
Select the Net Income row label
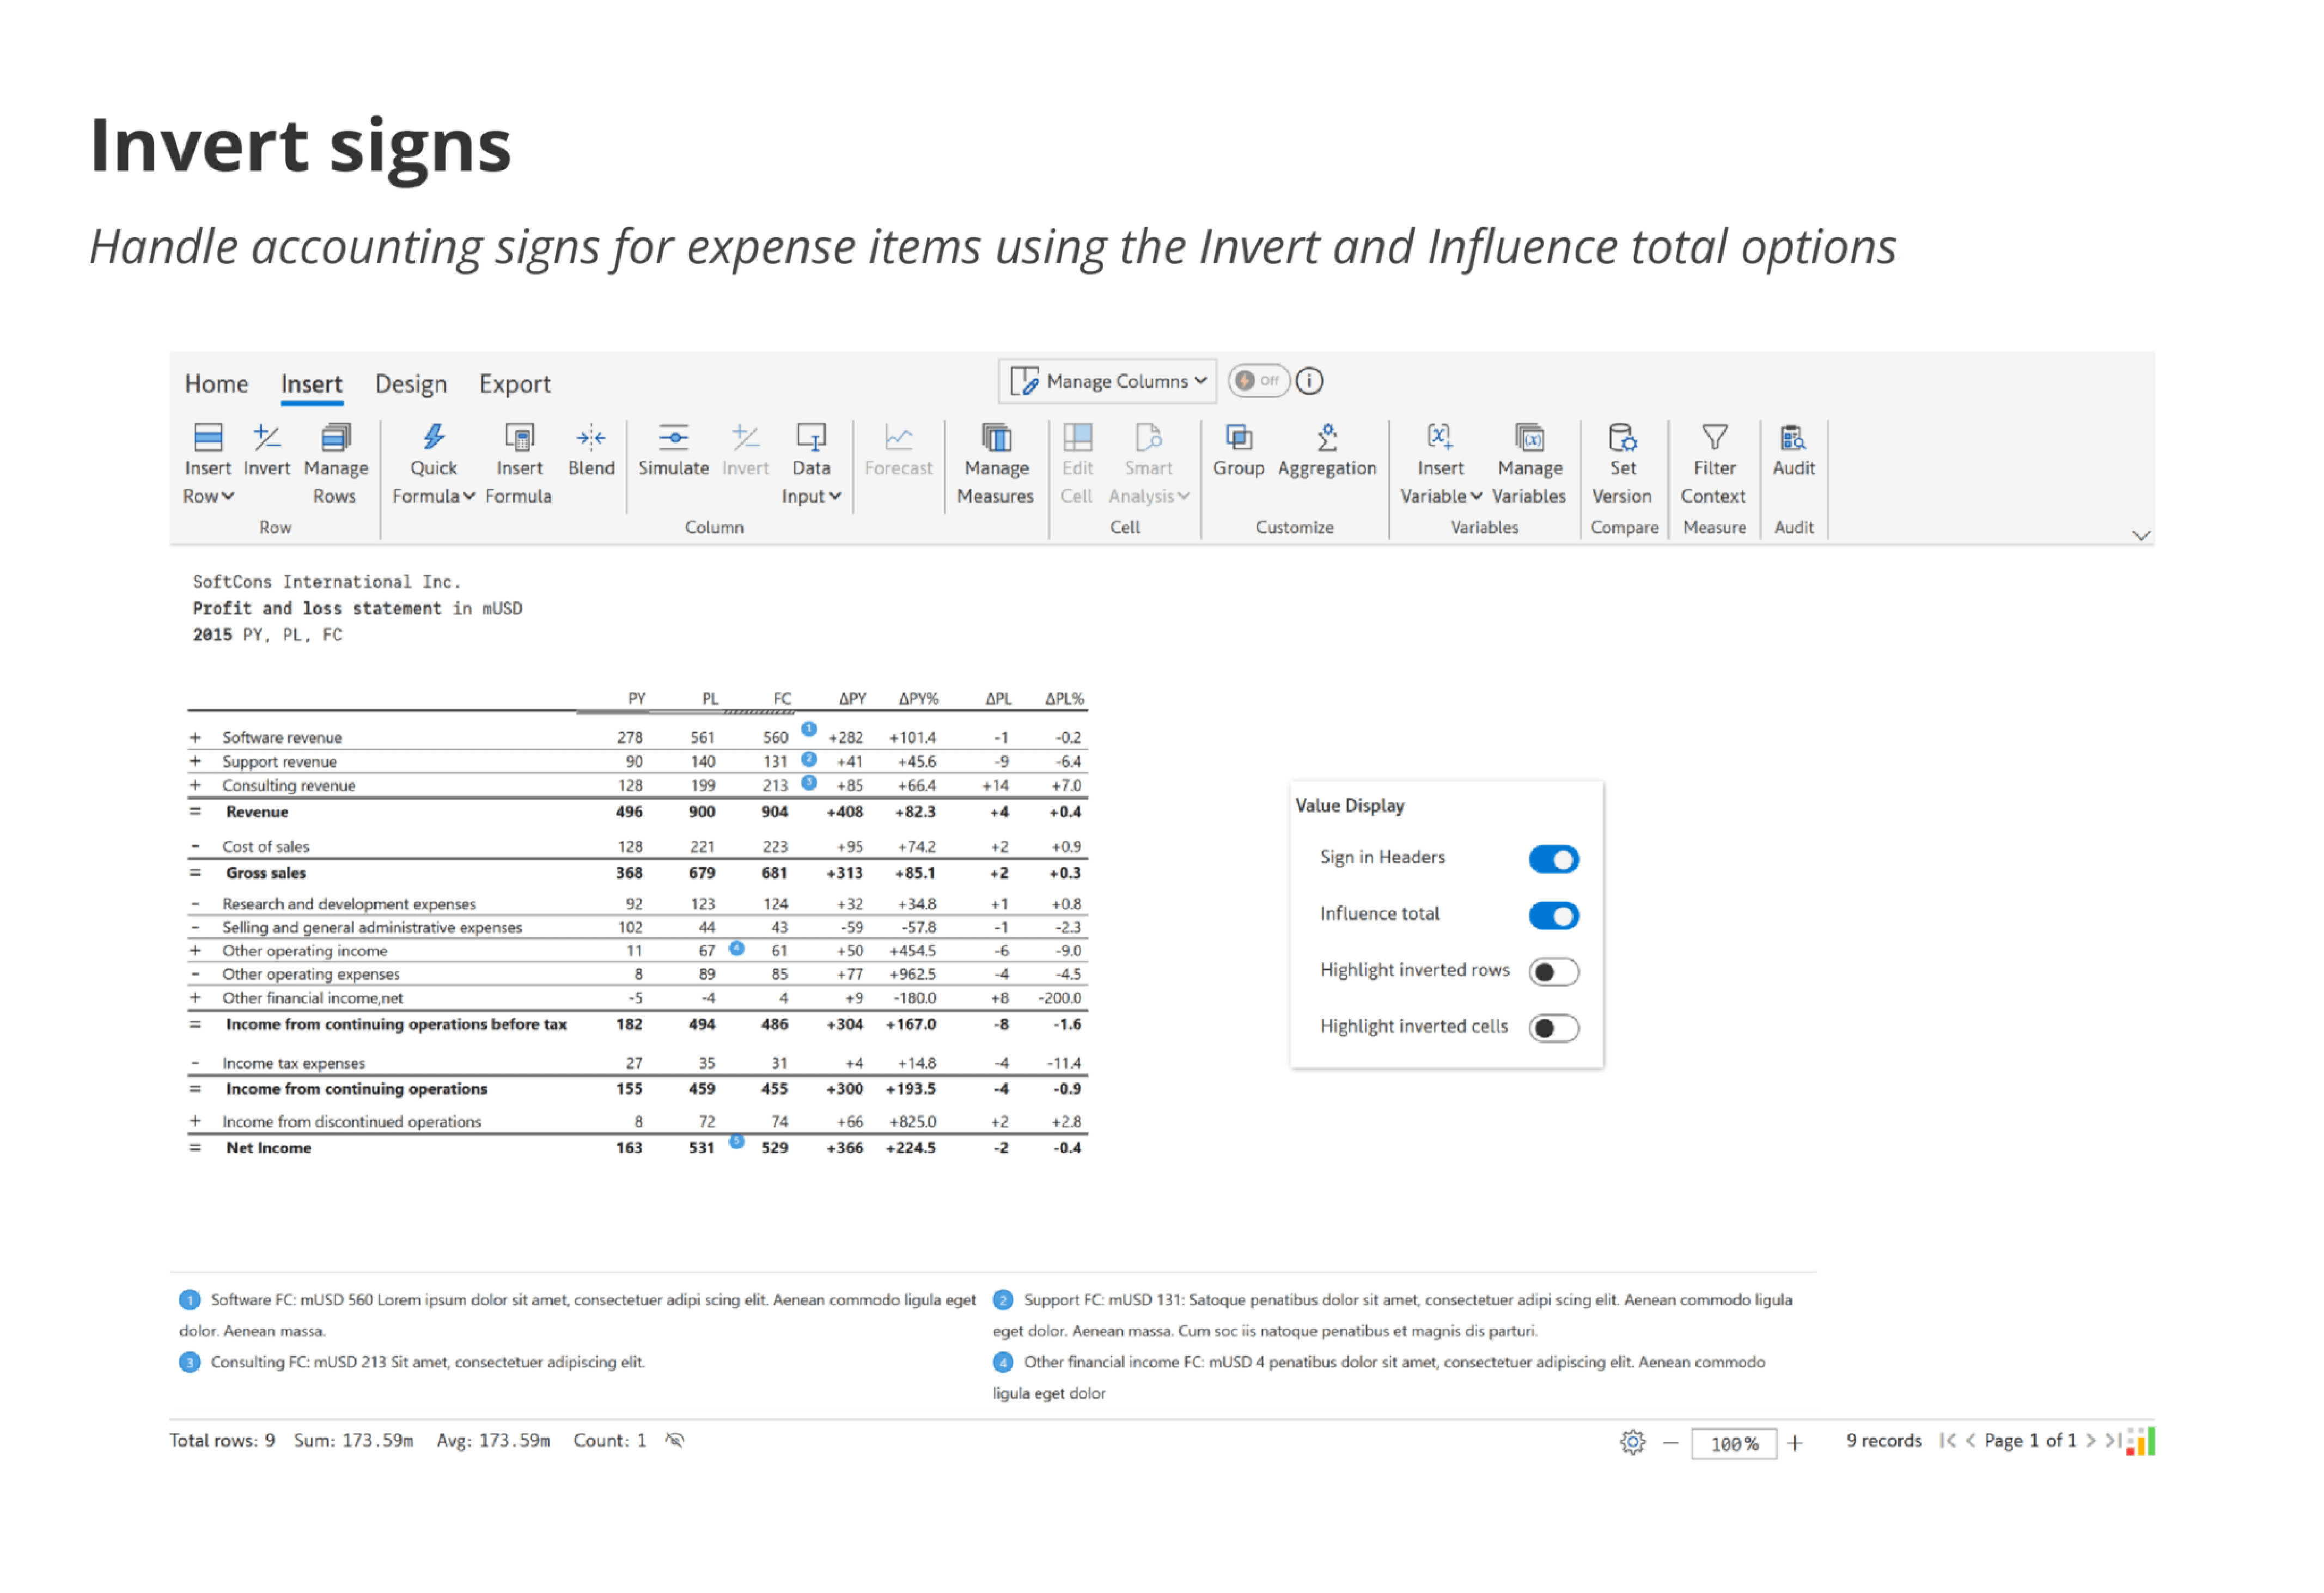coord(268,1148)
